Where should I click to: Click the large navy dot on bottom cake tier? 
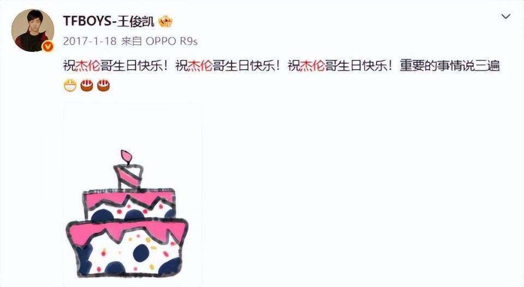point(141,253)
